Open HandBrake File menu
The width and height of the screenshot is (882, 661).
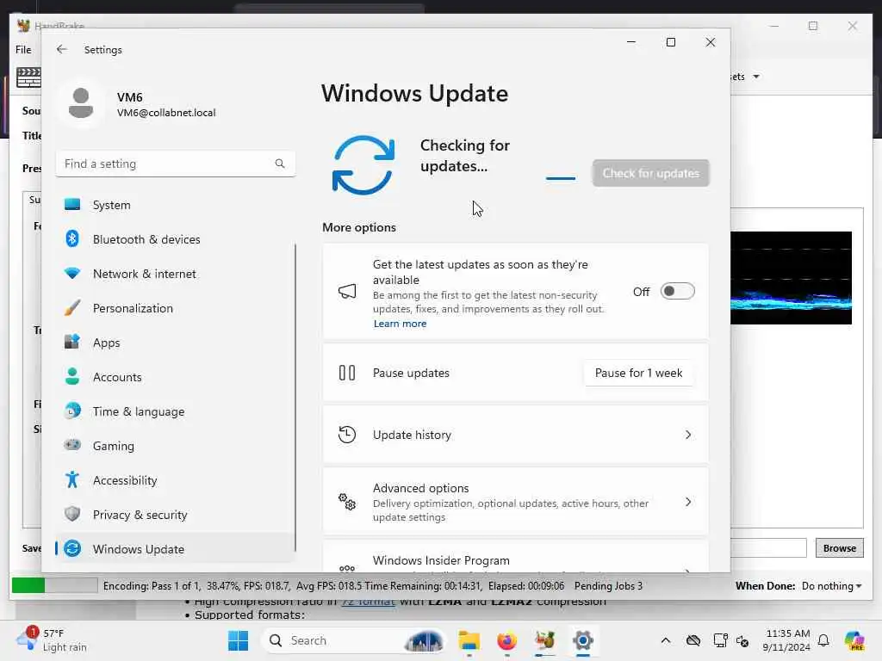pos(23,49)
